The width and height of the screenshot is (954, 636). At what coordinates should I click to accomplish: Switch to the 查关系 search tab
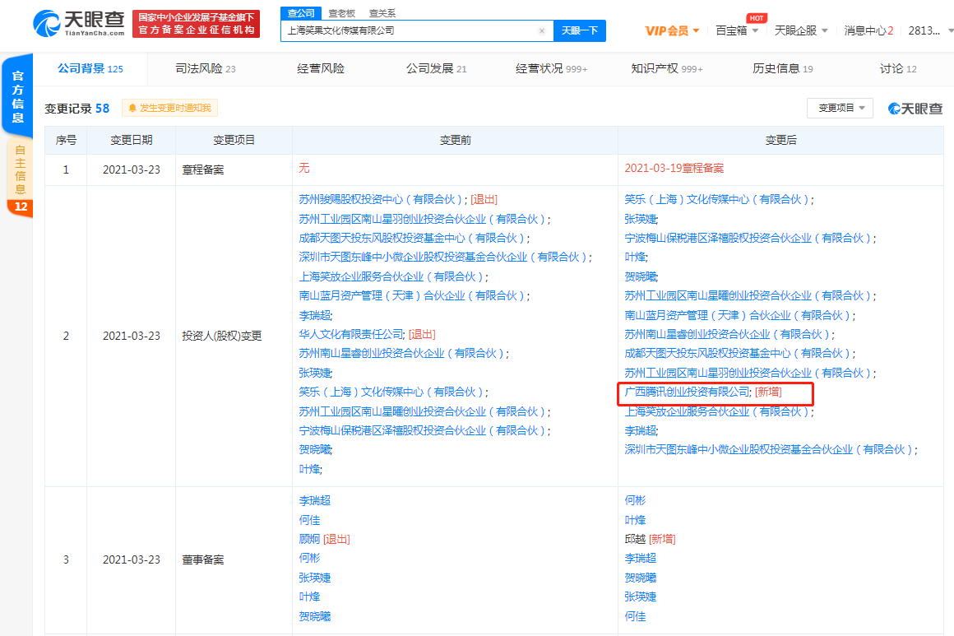[x=382, y=13]
